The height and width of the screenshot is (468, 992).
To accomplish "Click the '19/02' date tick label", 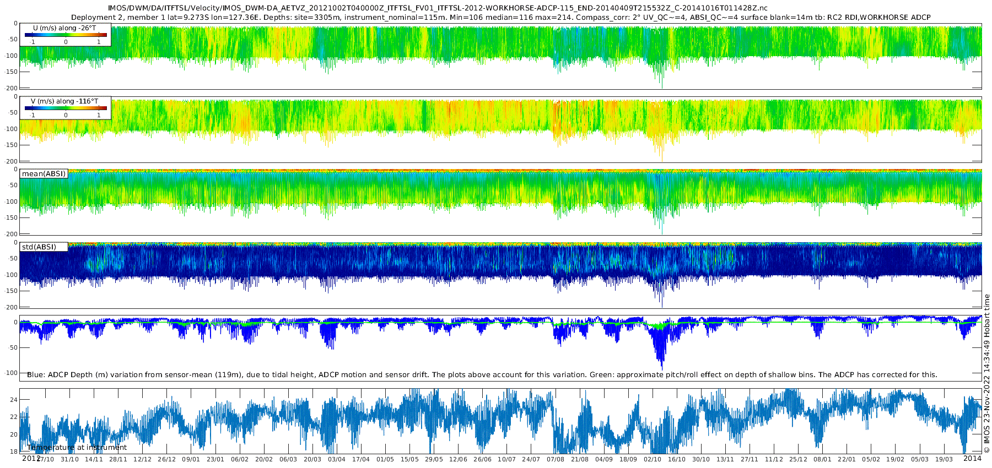I will pyautogui.click(x=895, y=459).
